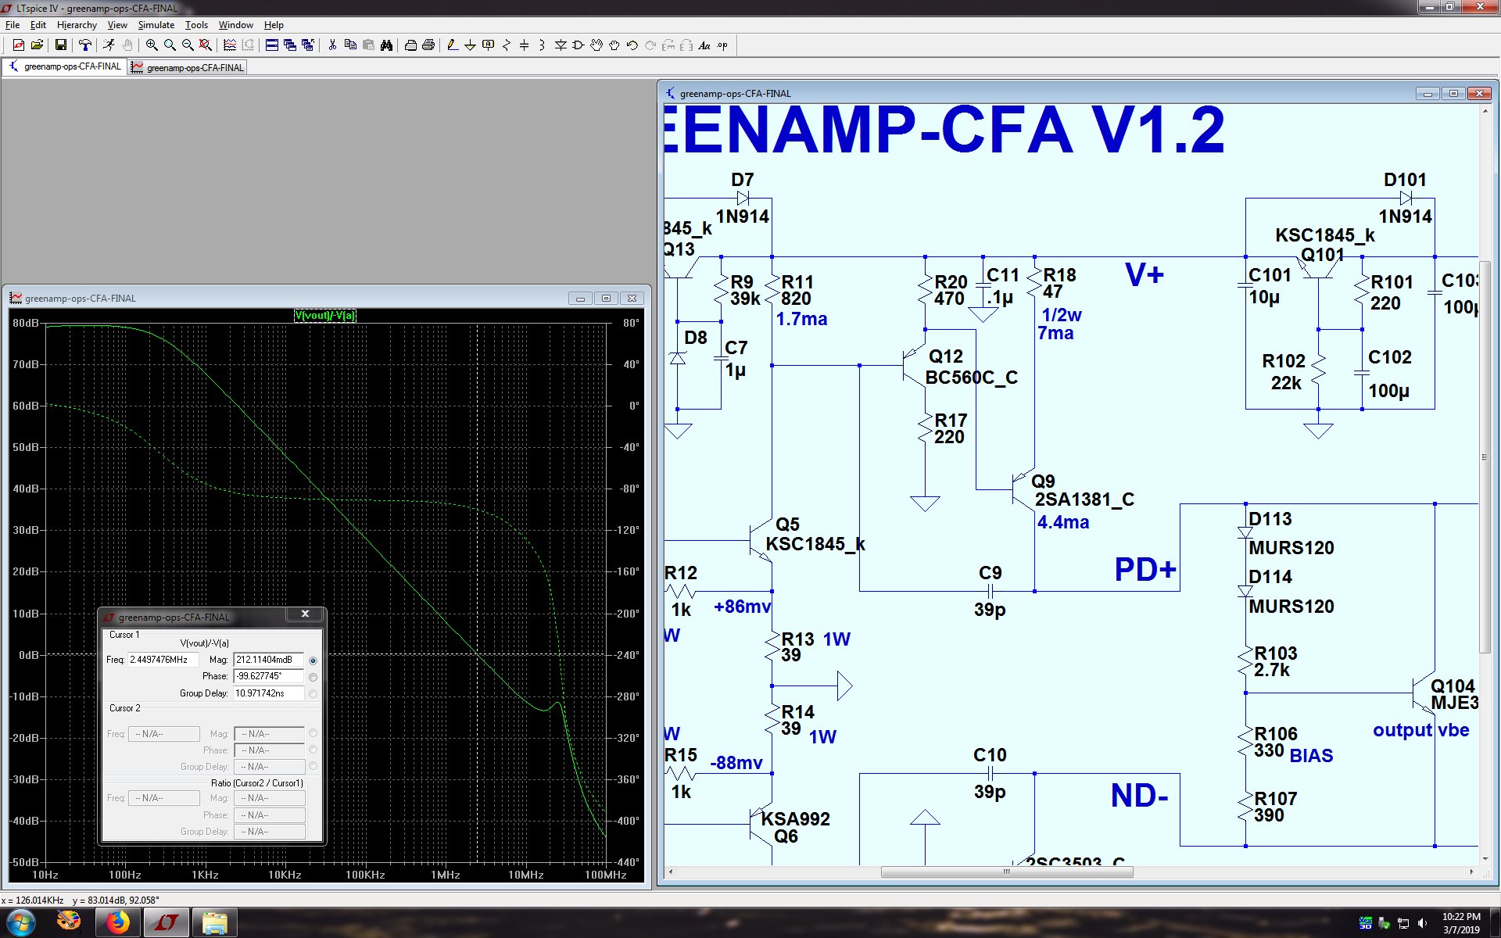Viewport: 1501px width, 938px height.
Task: Select the Place Component gate icon
Action: coord(579,45)
